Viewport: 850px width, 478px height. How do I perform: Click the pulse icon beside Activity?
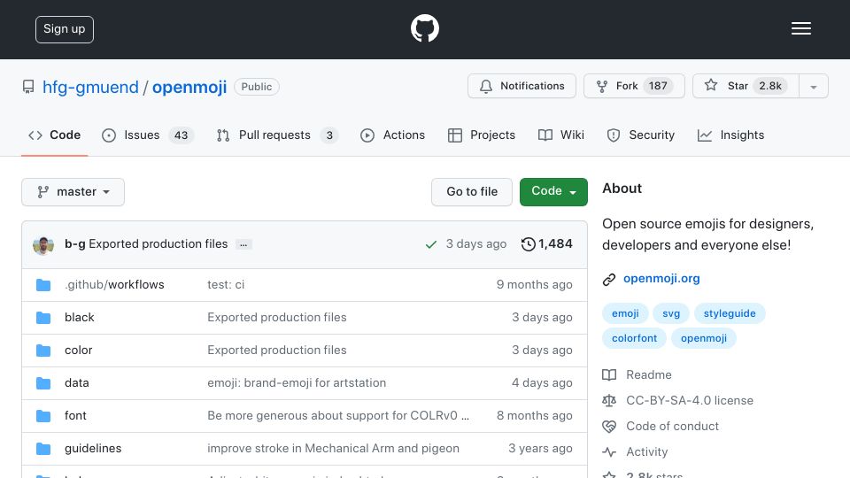(x=609, y=452)
